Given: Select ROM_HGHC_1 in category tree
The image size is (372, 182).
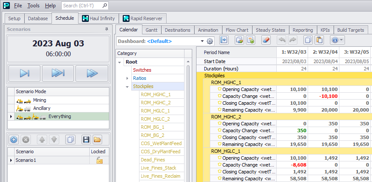Looking at the screenshot, I should [x=155, y=94].
